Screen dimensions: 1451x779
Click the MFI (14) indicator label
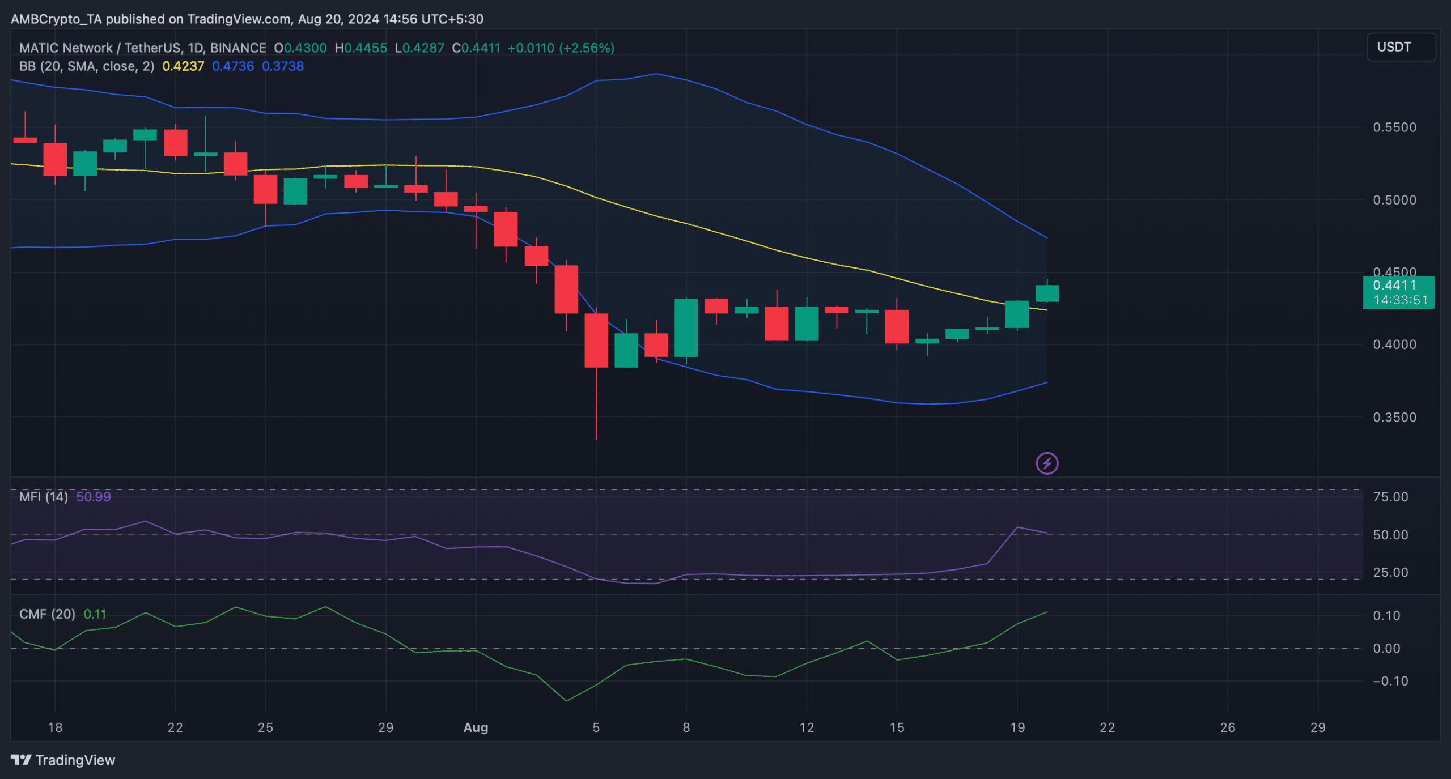[43, 497]
